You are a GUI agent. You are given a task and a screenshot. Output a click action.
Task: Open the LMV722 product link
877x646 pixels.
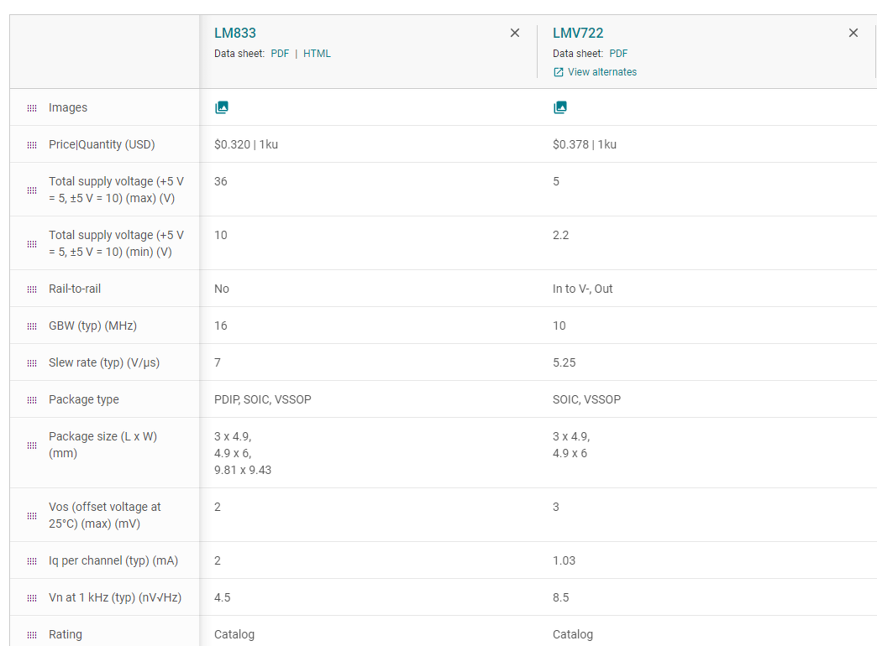pos(578,33)
